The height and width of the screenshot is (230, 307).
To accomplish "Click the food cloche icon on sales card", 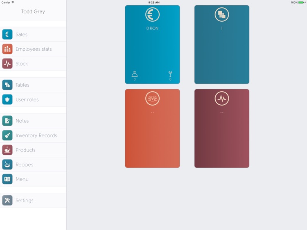I will pos(135,74).
